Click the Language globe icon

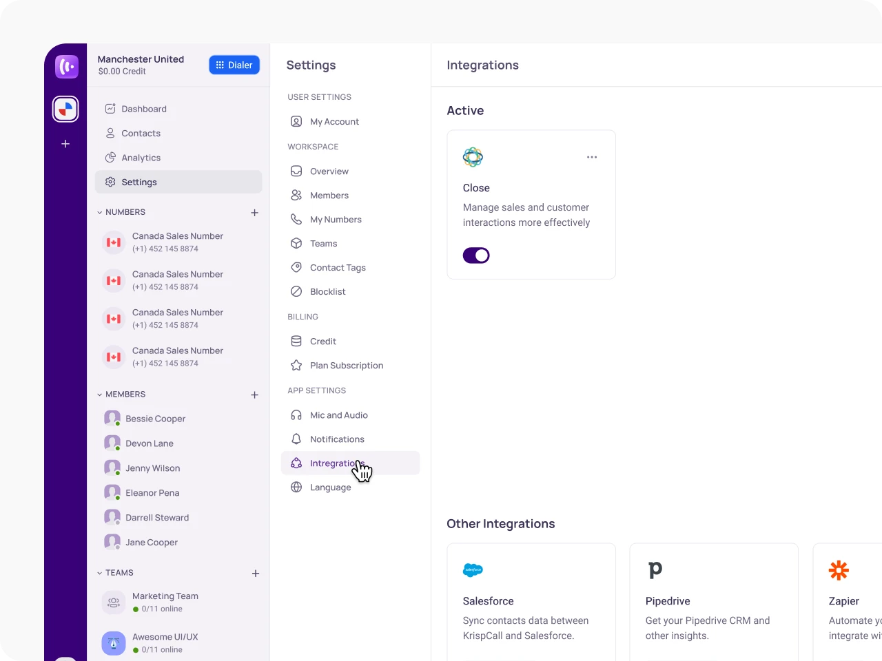(x=296, y=487)
